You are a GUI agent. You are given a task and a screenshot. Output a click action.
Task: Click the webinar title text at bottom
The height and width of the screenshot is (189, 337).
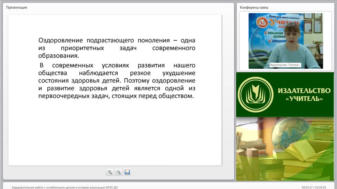tap(65, 187)
